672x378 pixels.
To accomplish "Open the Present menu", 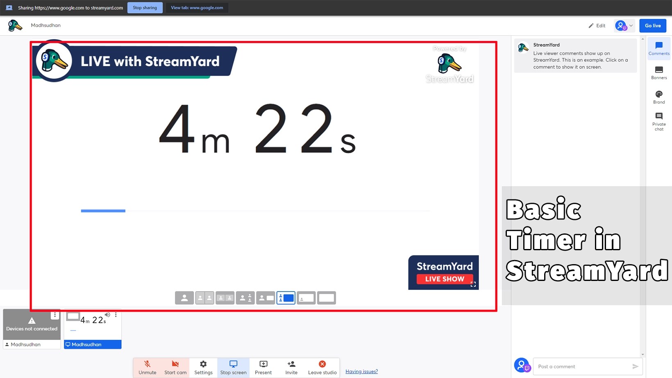I will pos(263,367).
